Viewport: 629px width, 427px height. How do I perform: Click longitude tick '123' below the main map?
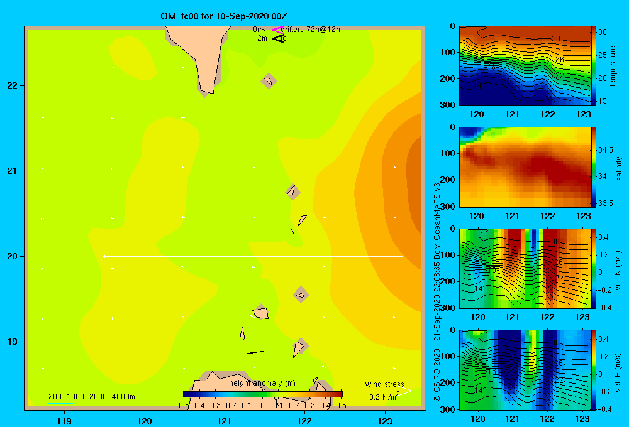click(385, 421)
